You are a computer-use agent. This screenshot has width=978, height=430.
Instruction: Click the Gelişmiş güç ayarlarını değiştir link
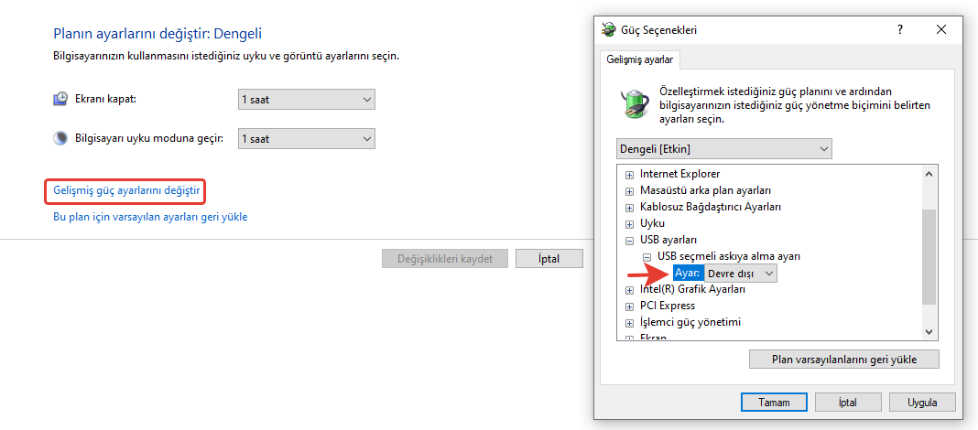pyautogui.click(x=126, y=190)
